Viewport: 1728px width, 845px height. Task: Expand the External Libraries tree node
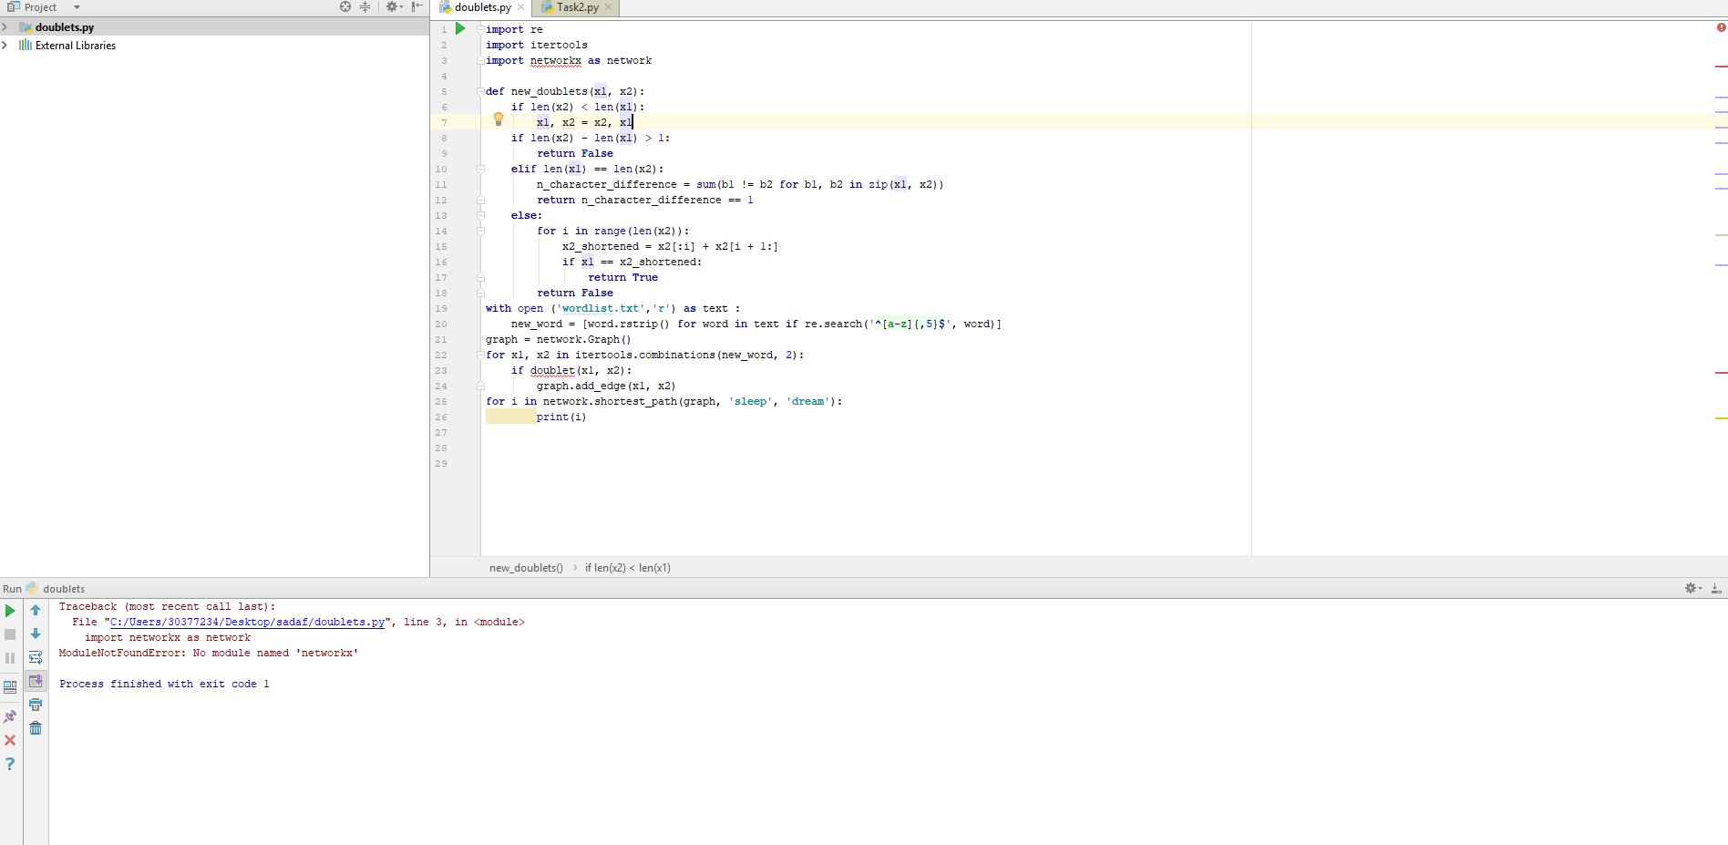5,45
